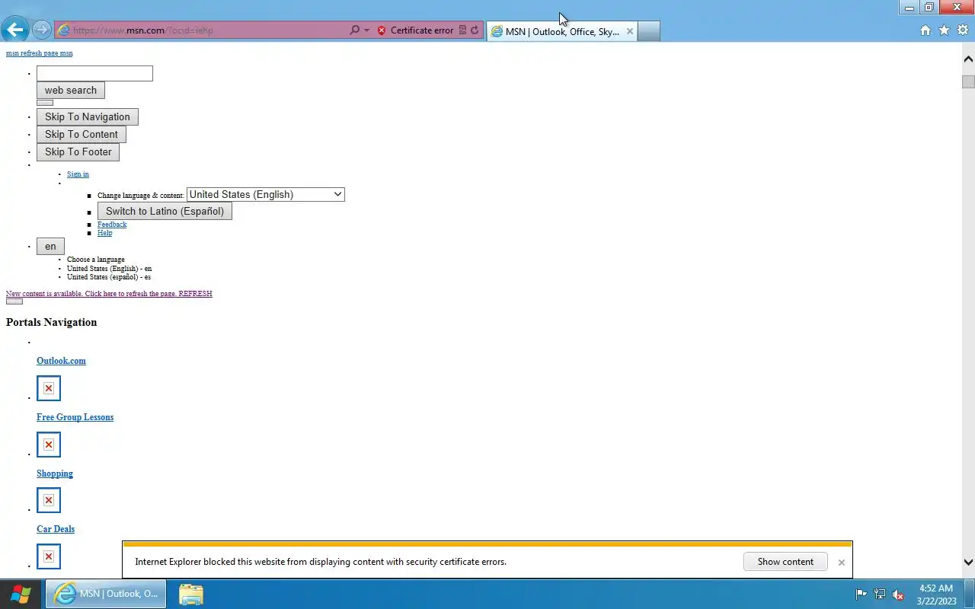Click the 'Change language & content:' label
This screenshot has height=609, width=975.
[141, 196]
